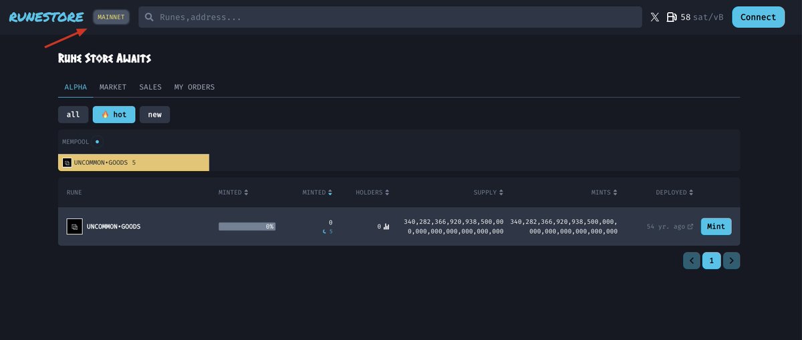Sort by HOLDERS column

(x=372, y=192)
